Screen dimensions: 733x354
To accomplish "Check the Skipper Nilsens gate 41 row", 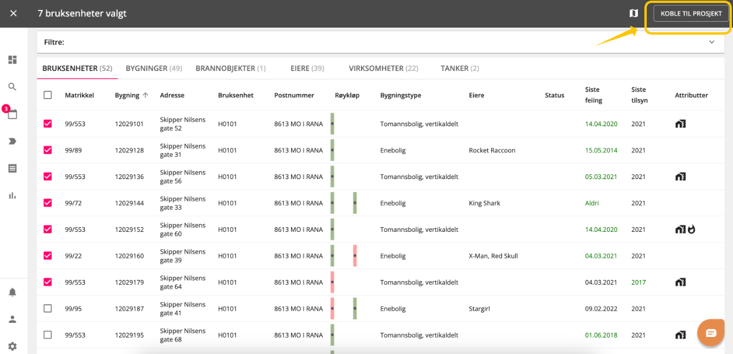I will [x=48, y=308].
